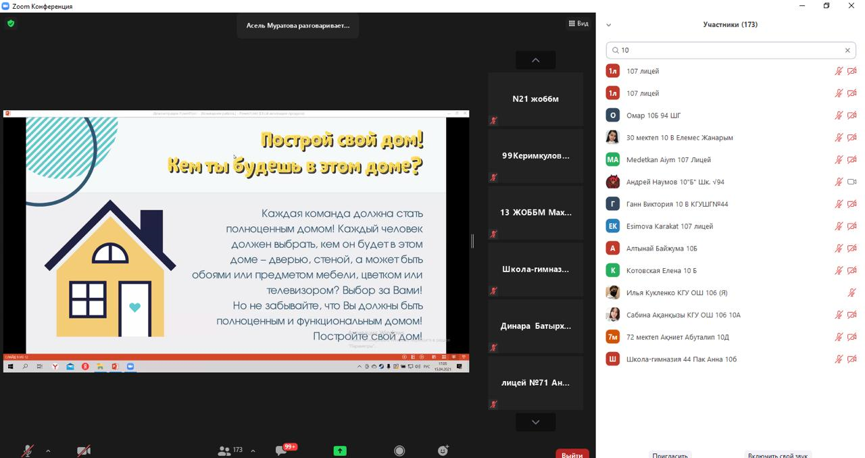Screen dimensions: 865x458
Task: Open the chat with 99+ messages
Action: click(x=279, y=449)
